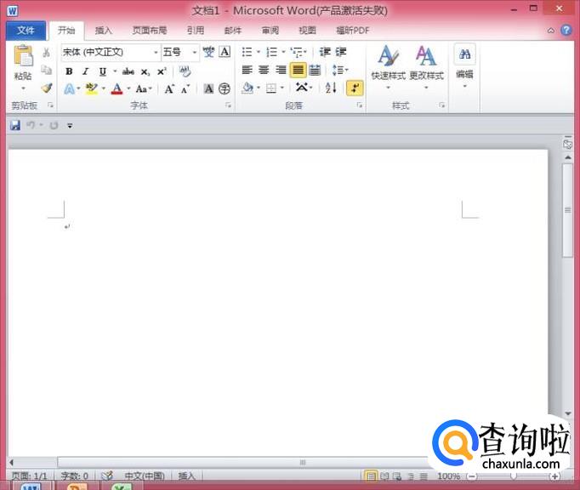The height and width of the screenshot is (490, 580).
Task: Open the font name dropdown
Action: (156, 52)
